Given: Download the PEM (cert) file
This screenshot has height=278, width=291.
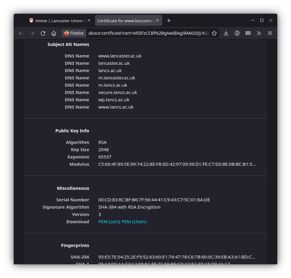Looking at the screenshot, I should [x=109, y=222].
